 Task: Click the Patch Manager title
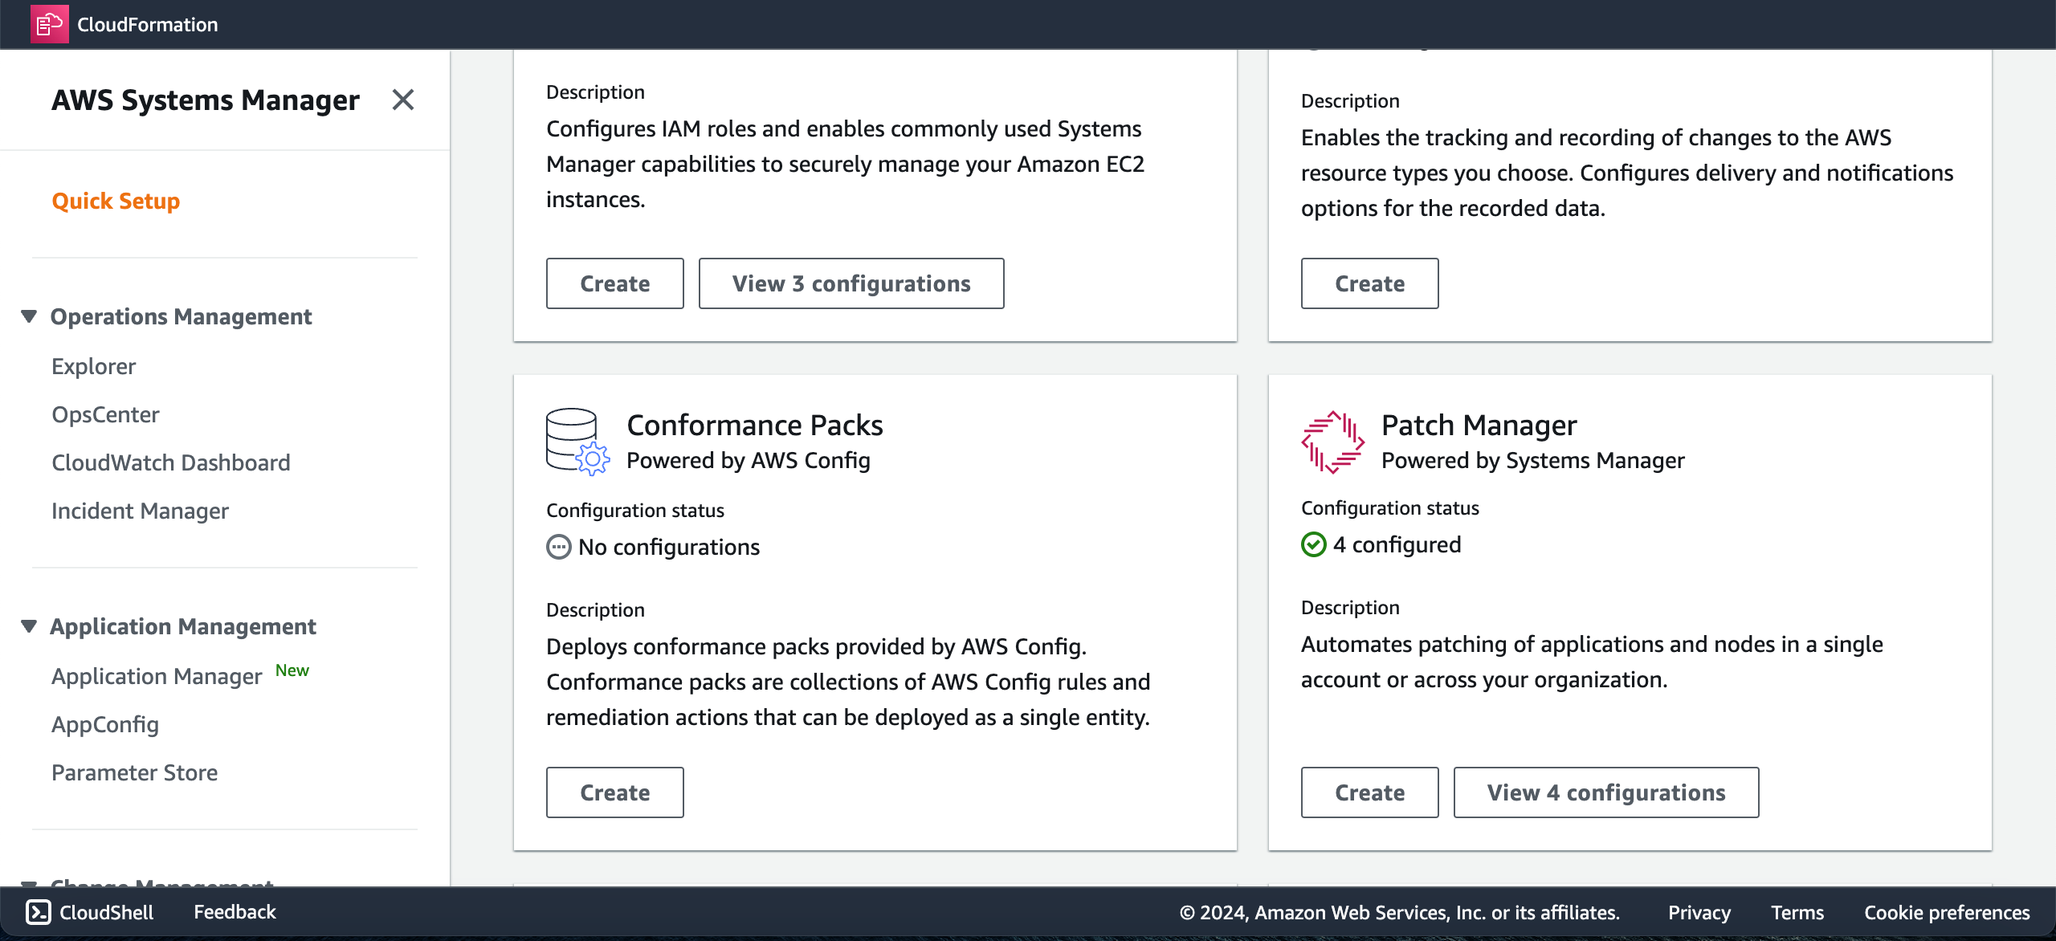tap(1479, 425)
